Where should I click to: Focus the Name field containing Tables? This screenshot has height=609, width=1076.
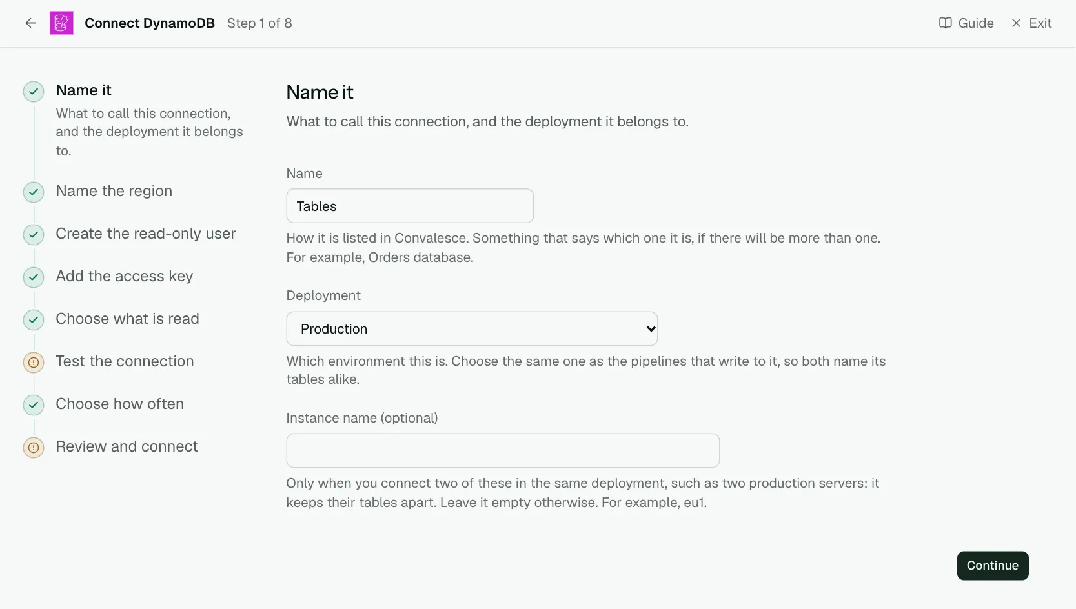(410, 206)
